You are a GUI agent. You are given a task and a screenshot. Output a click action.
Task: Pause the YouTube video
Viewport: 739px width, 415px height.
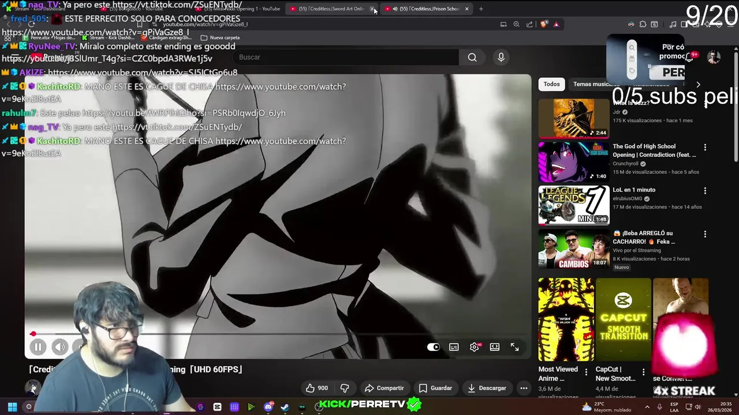coord(38,347)
